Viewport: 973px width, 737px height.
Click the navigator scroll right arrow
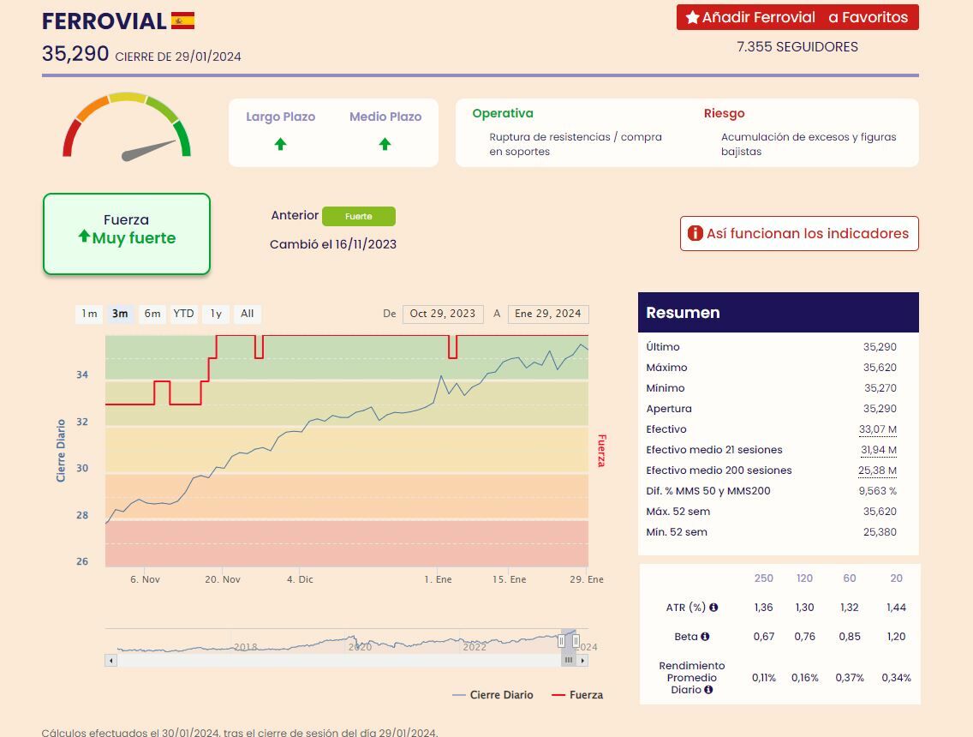coord(582,660)
